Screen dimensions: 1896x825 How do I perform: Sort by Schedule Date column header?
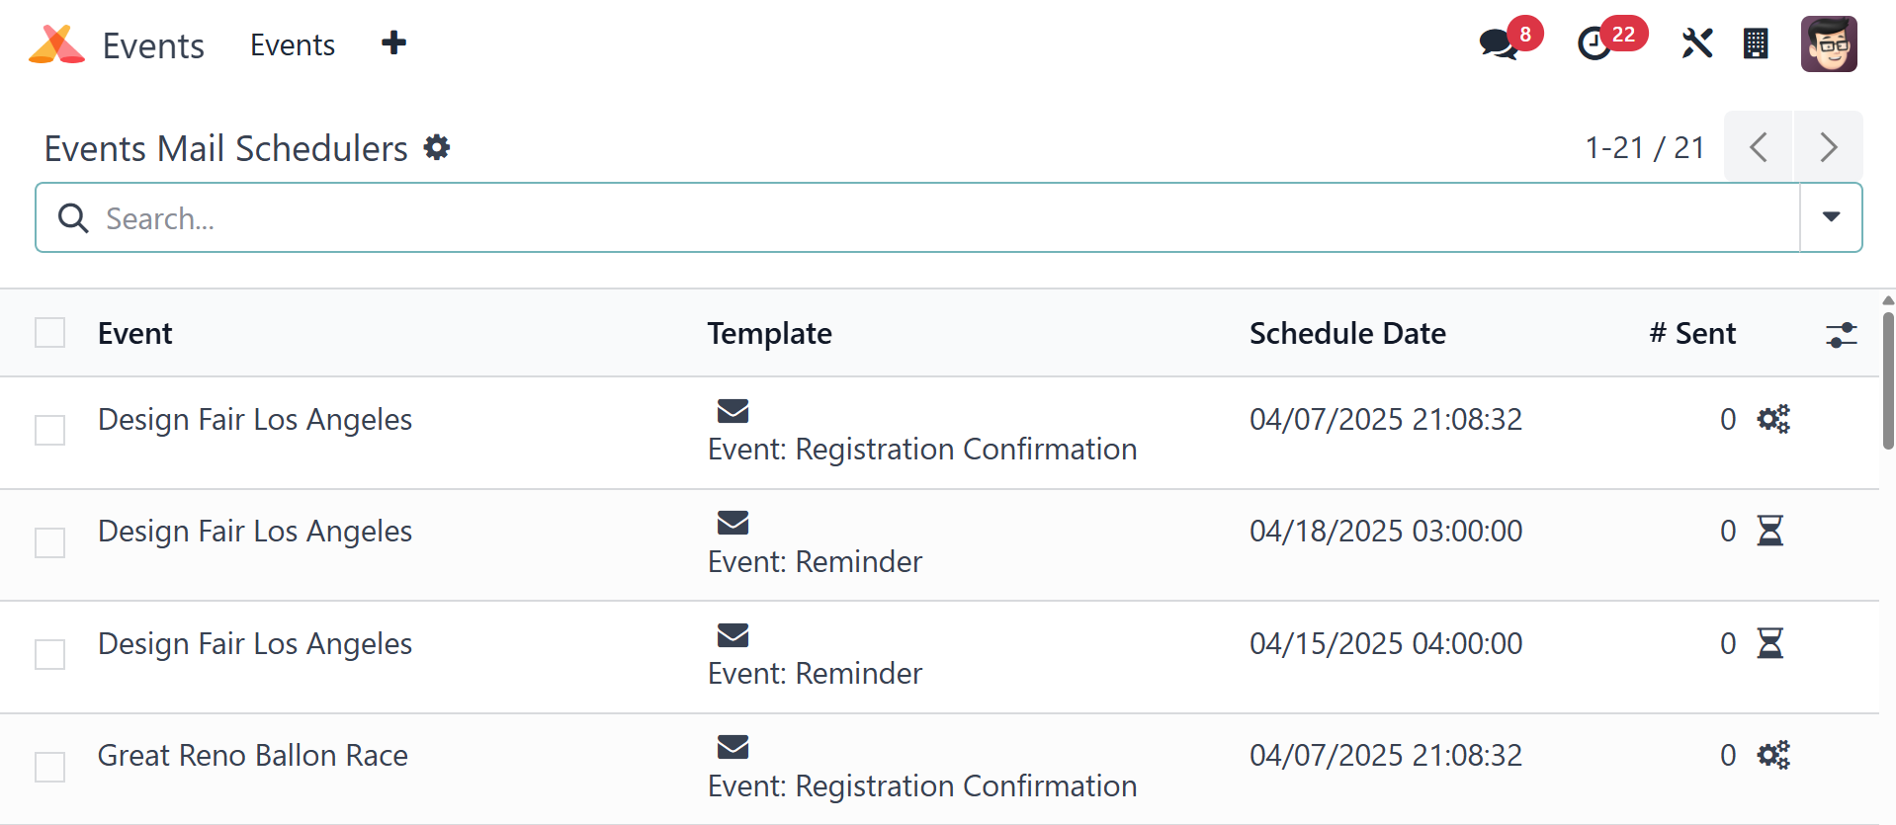click(x=1346, y=334)
